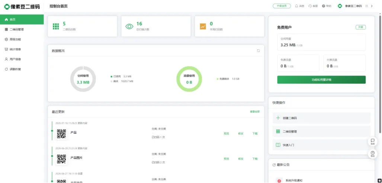
Task: Click the 产品图片 entry name
Action: tap(77, 158)
